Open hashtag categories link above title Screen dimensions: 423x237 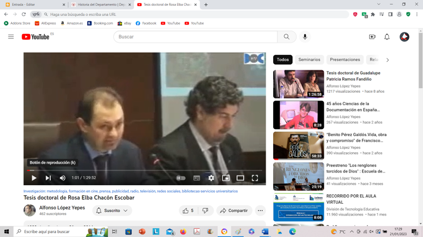[130, 191]
